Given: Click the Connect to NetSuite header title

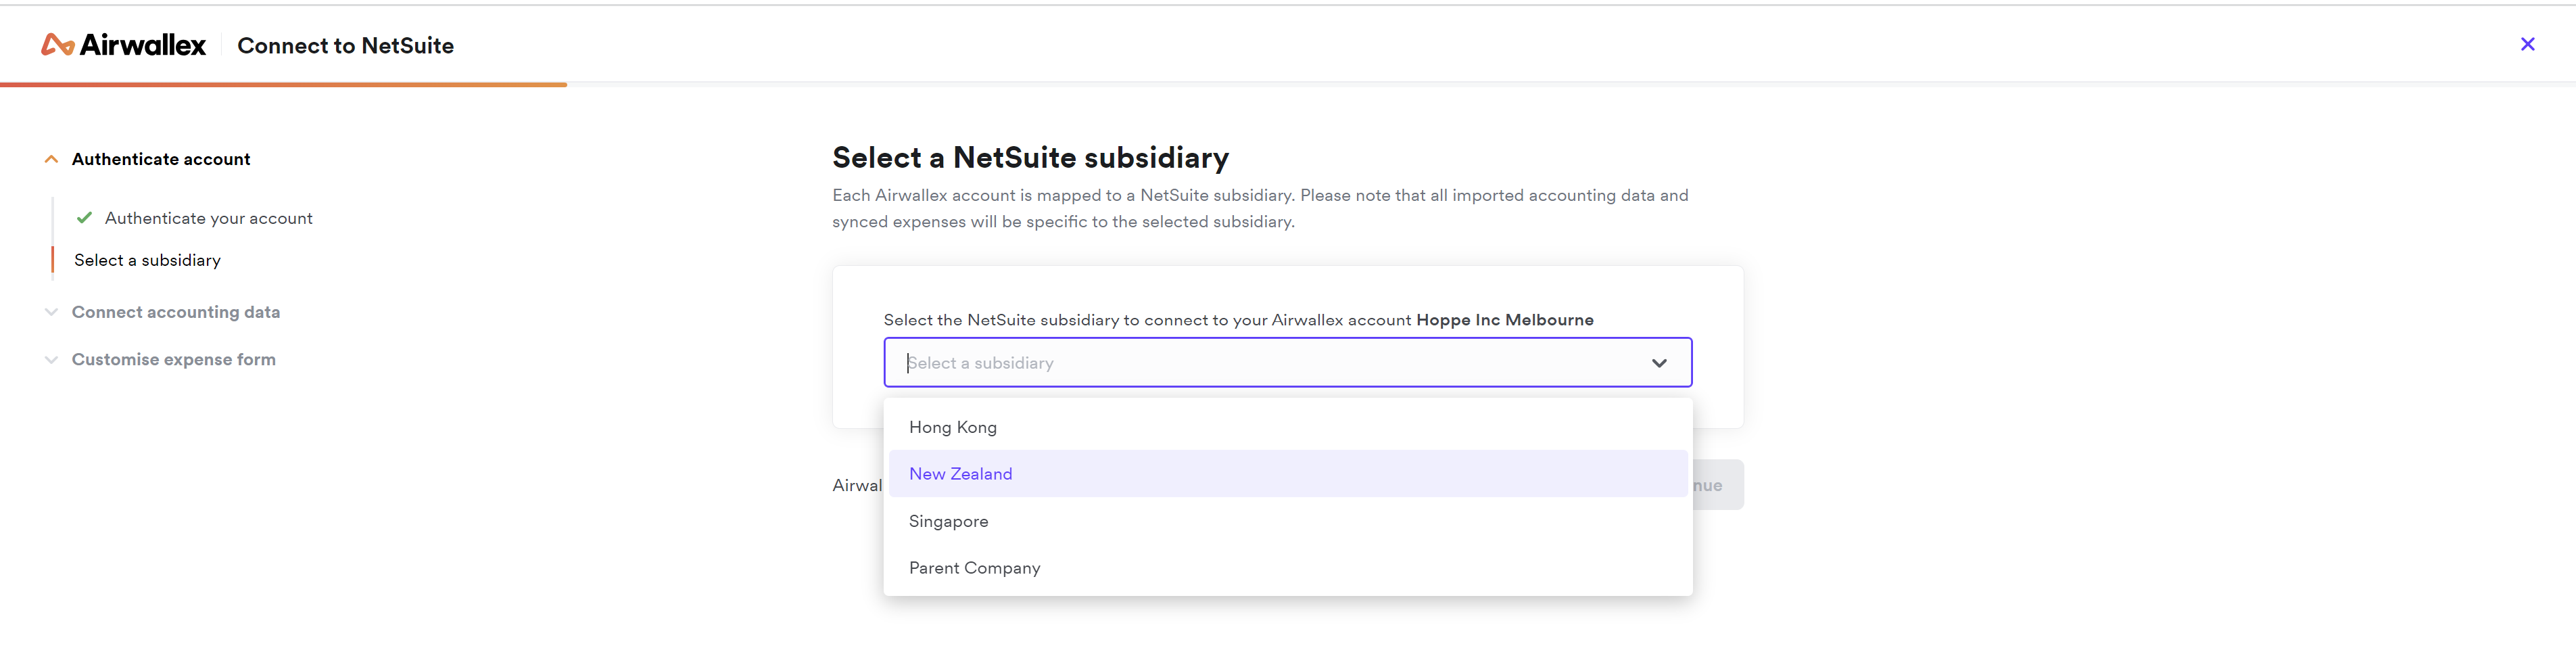Looking at the screenshot, I should coord(345,45).
